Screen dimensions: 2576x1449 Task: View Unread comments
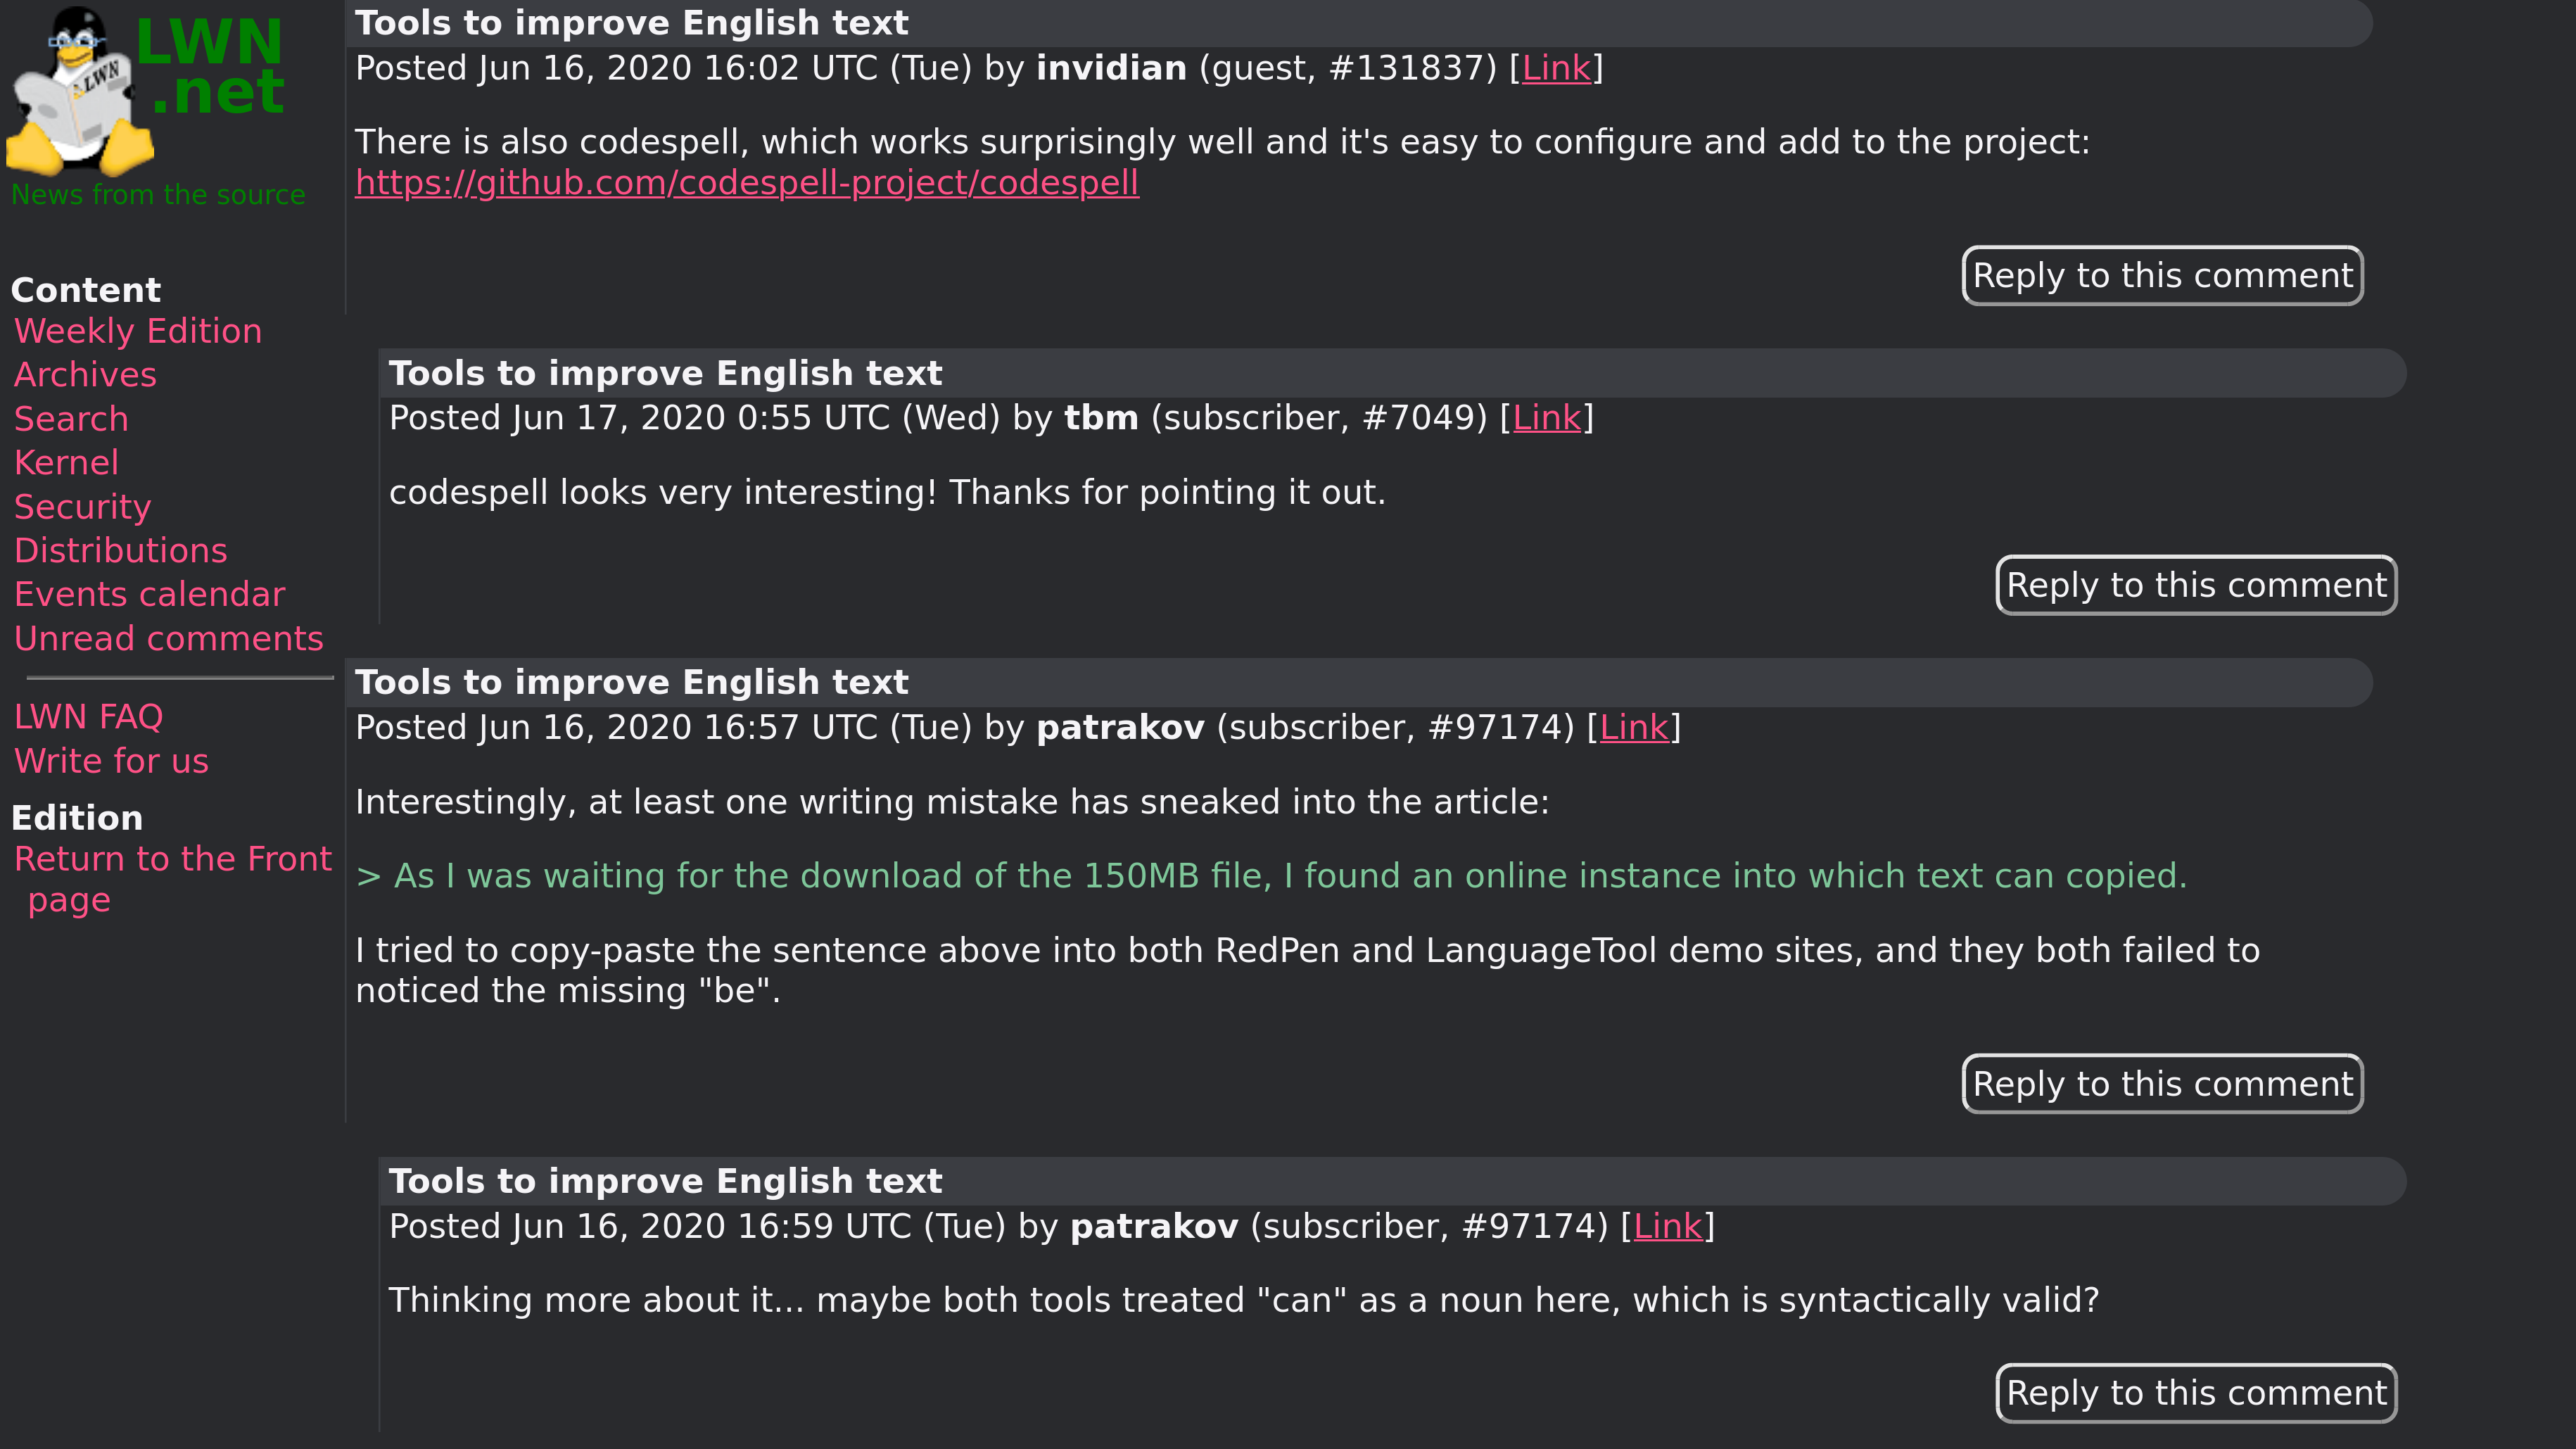(168, 639)
